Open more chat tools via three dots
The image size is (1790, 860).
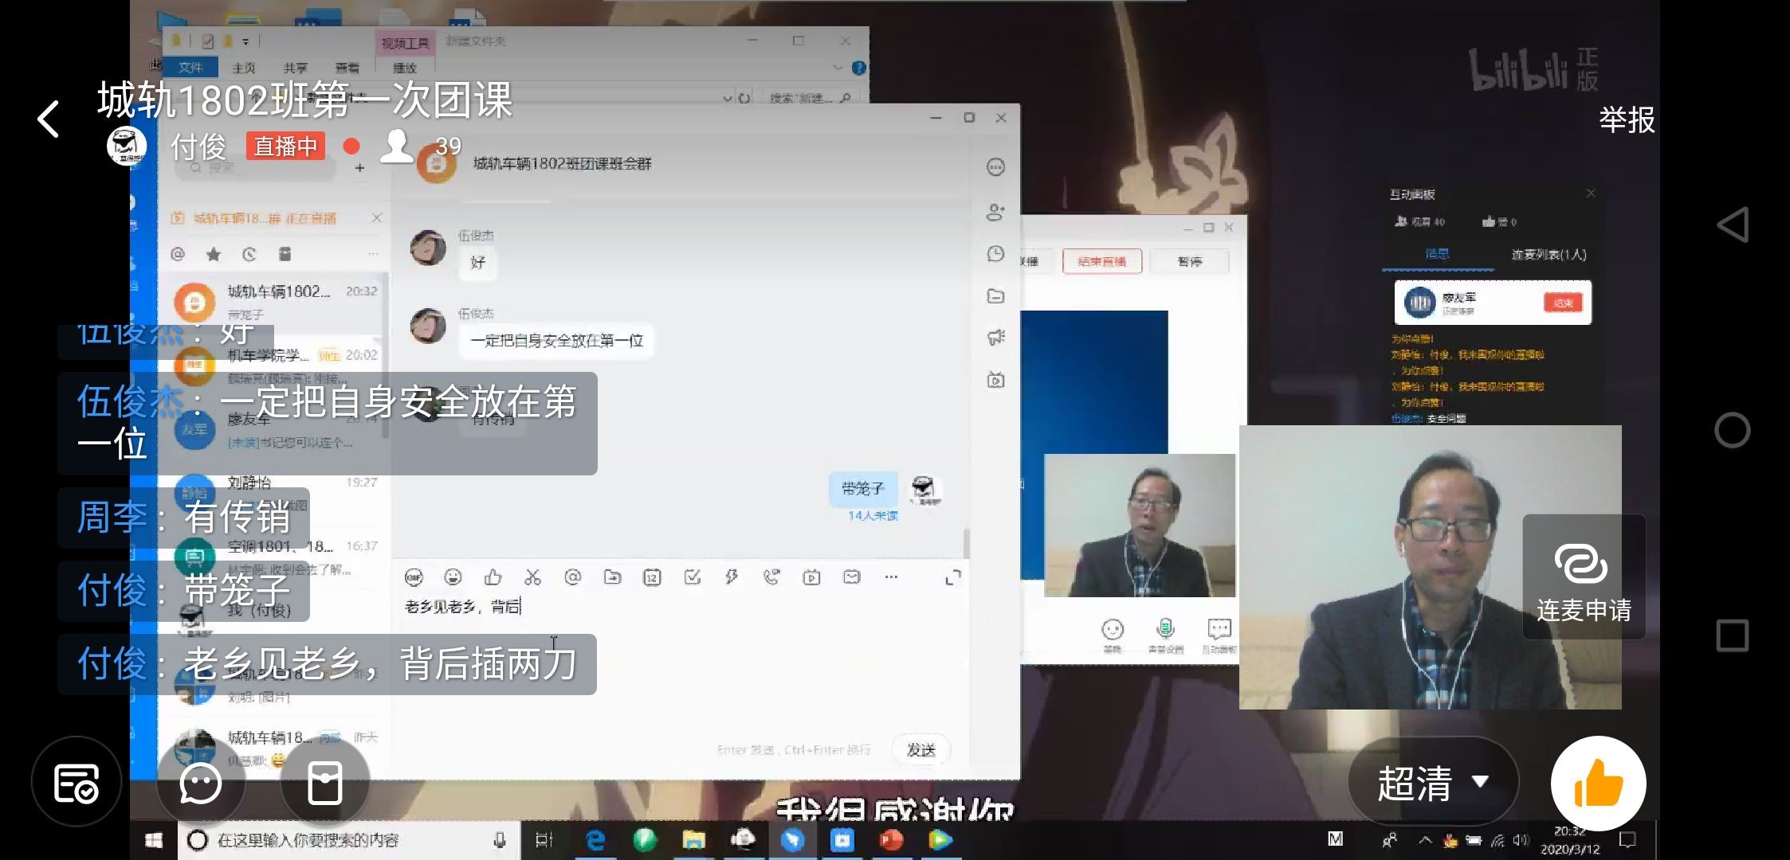pyautogui.click(x=891, y=577)
